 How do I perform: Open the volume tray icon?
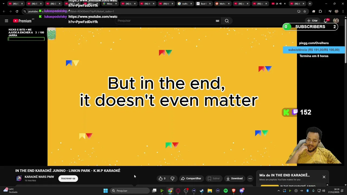(x=323, y=191)
